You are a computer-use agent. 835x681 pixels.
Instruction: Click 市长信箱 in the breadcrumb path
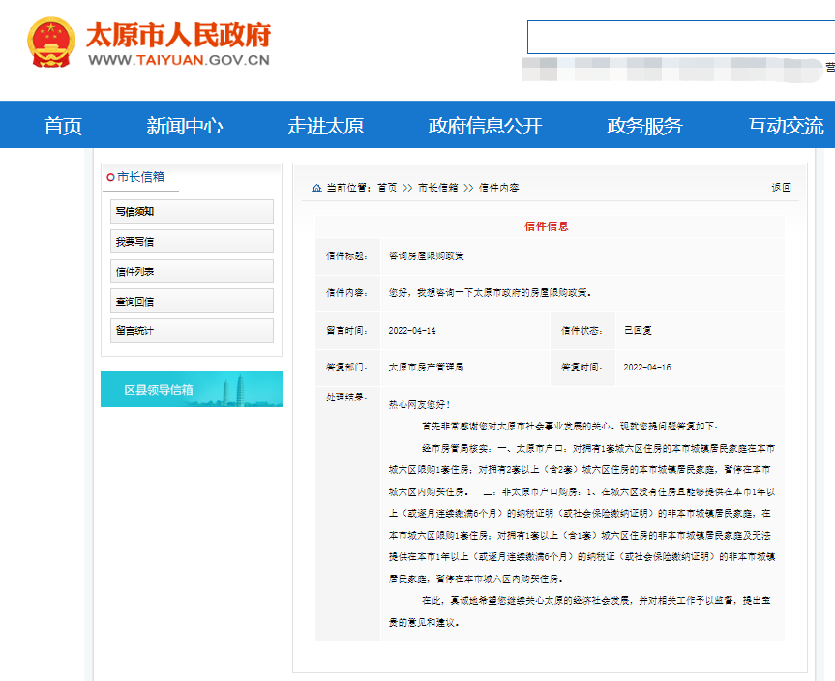tap(437, 188)
